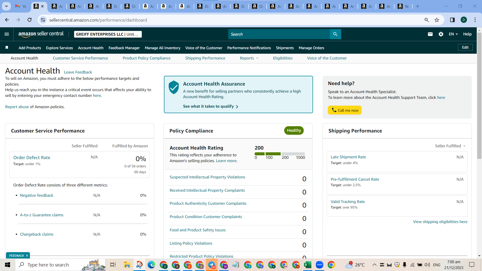Screen dimensions: 482x271
Task: Close the active Amazon browser tab
Action: (42, 6)
